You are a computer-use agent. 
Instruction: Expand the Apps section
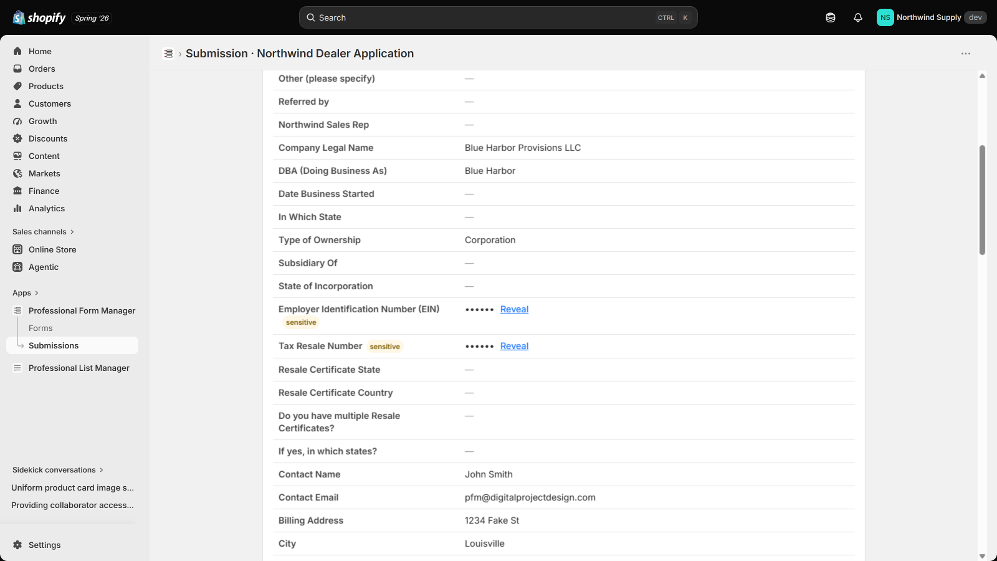(26, 293)
